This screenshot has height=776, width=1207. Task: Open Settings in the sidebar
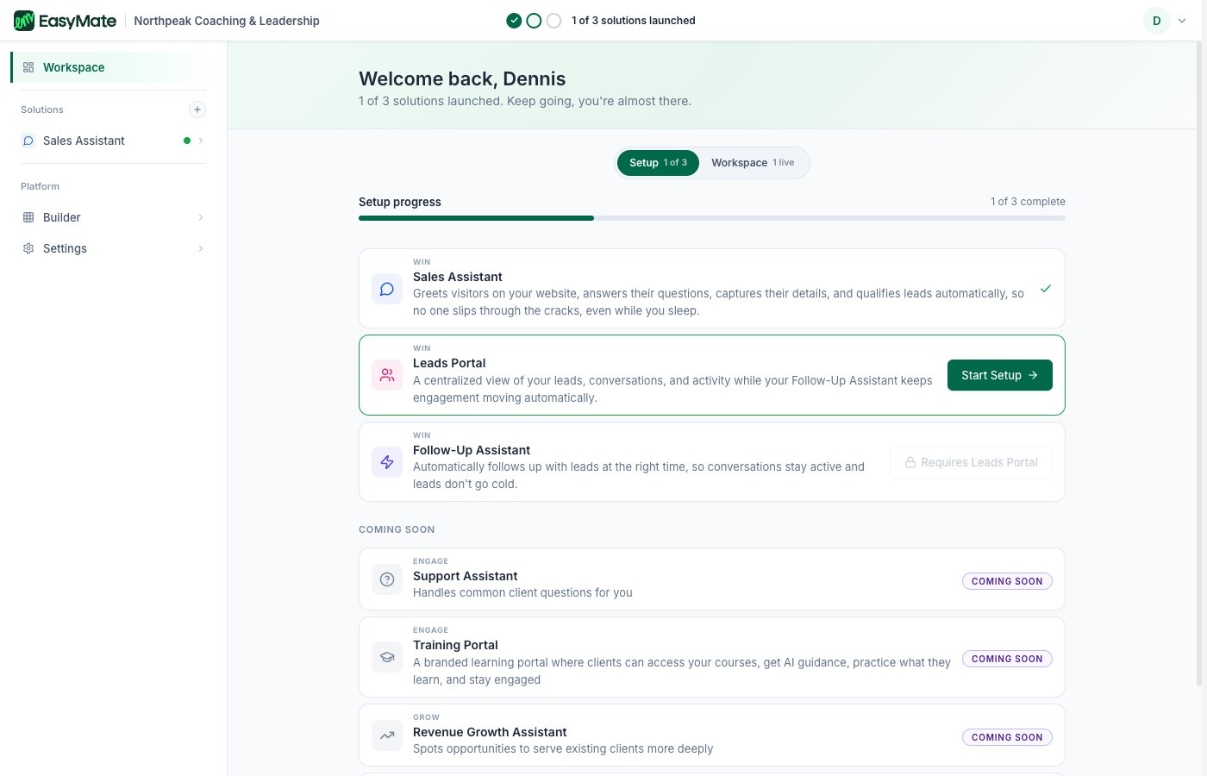coord(109,248)
